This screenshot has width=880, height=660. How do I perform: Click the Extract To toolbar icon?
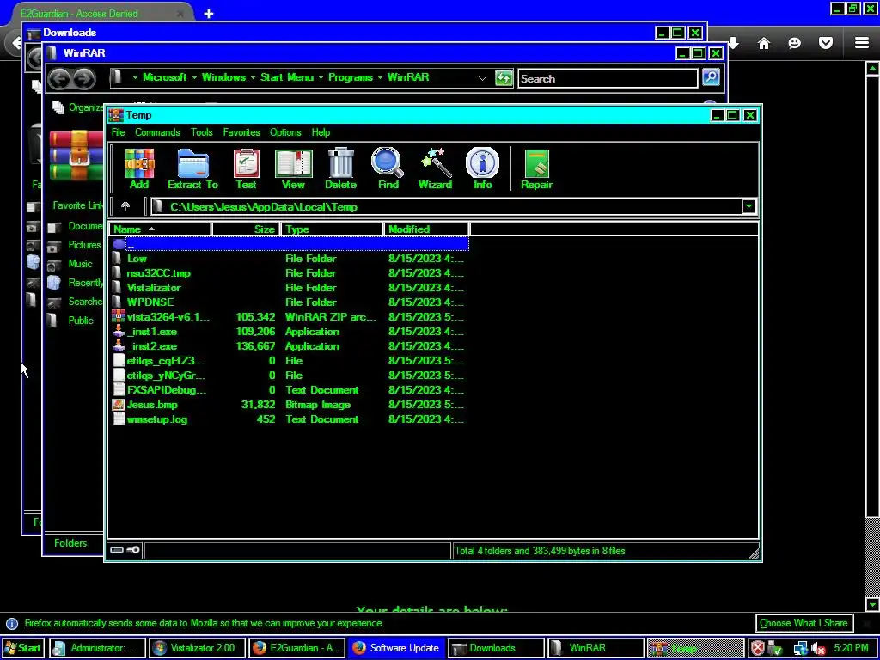[192, 168]
